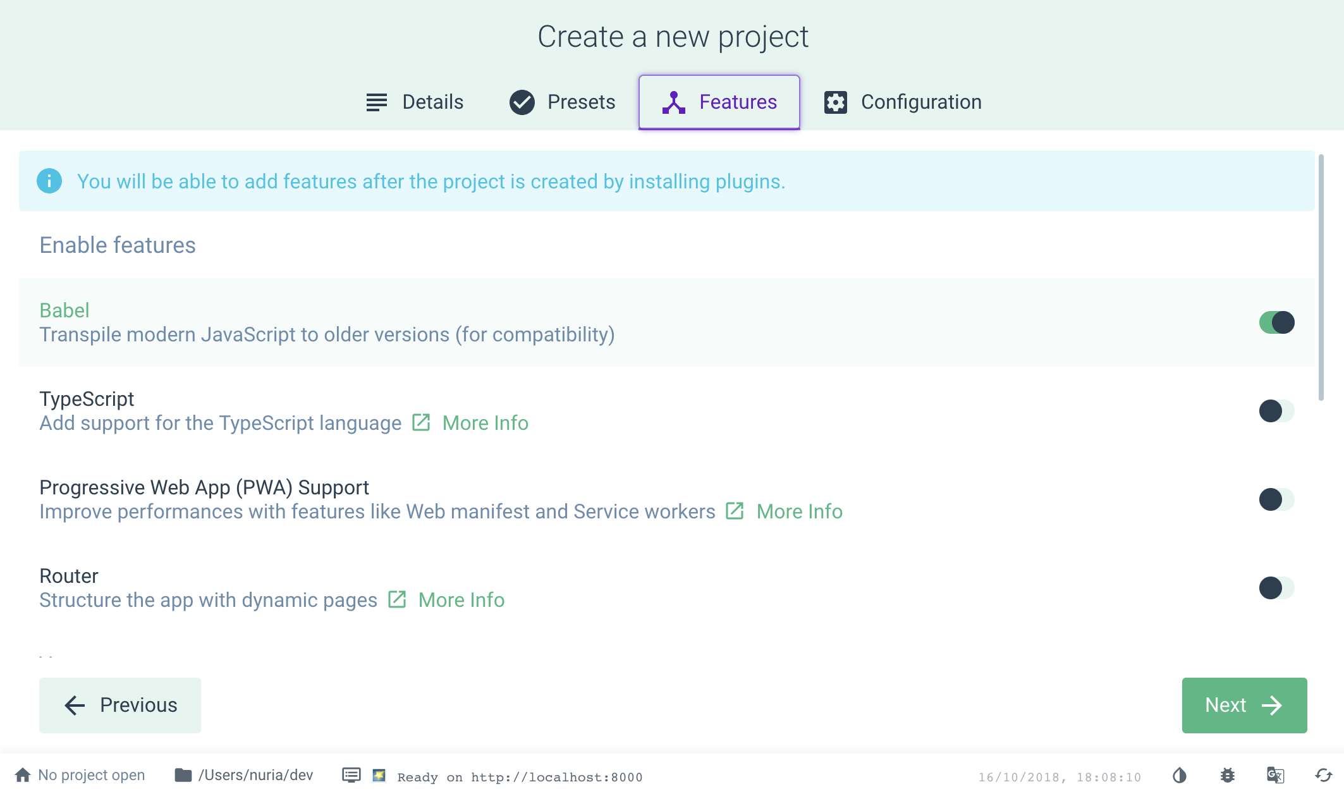Turn on the Router toggle
The height and width of the screenshot is (794, 1344).
point(1276,588)
